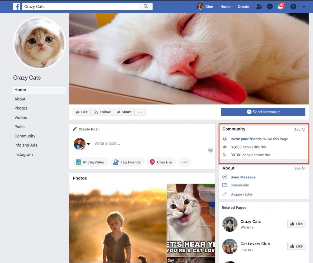Viewport: 313px width, 263px height.
Task: Click the search magnifier icon
Action: [146, 6]
